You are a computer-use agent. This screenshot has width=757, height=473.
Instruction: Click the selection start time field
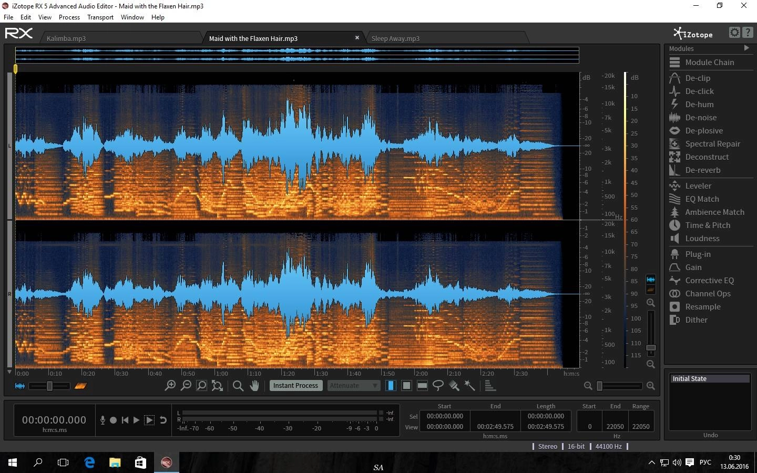445,416
